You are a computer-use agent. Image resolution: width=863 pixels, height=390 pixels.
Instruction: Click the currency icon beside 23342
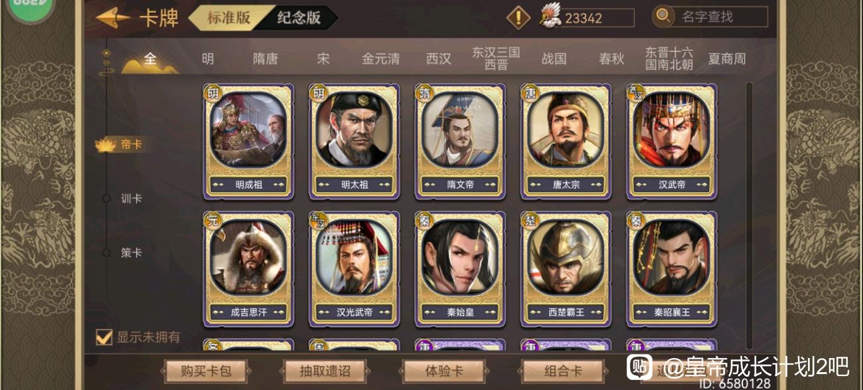pyautogui.click(x=550, y=17)
